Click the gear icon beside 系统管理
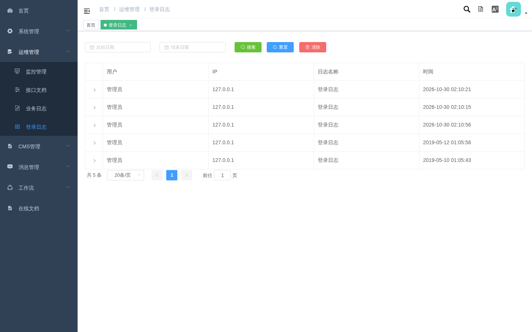This screenshot has height=332, width=532. click(x=10, y=31)
